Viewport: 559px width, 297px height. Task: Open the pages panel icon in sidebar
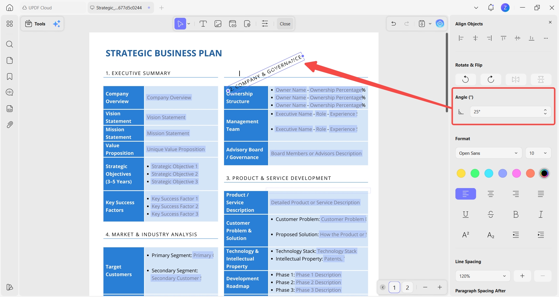point(10,60)
